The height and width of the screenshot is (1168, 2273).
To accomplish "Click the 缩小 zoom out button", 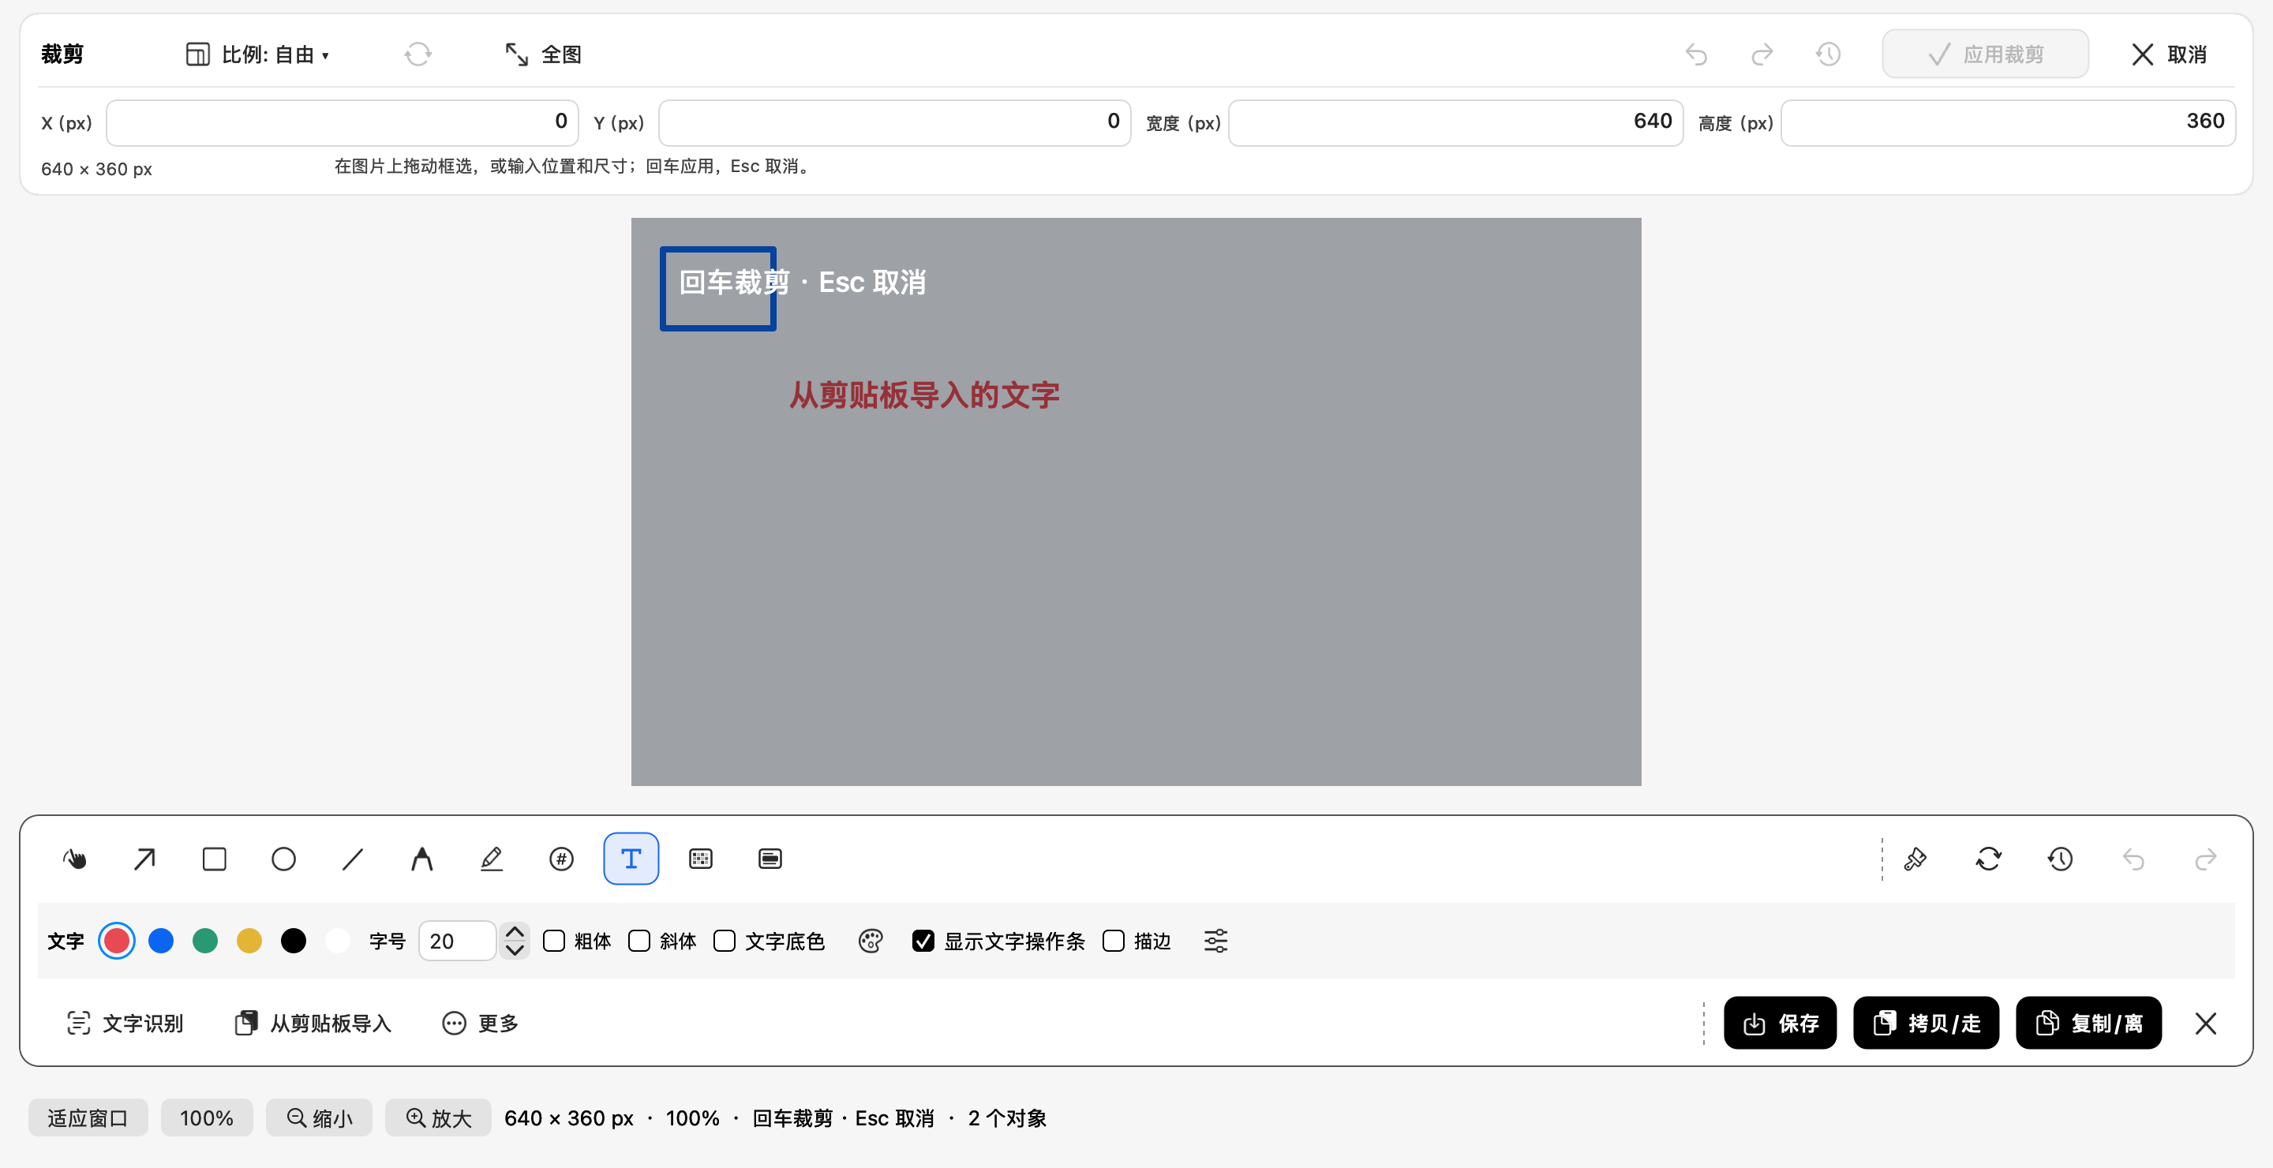I will (319, 1118).
